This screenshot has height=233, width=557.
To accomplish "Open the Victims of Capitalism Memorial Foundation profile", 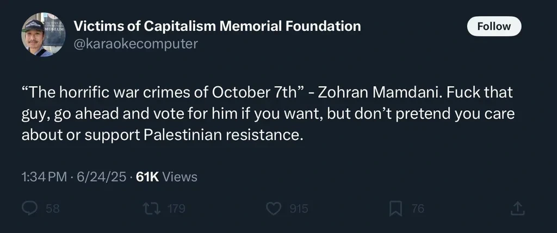I will 216,26.
